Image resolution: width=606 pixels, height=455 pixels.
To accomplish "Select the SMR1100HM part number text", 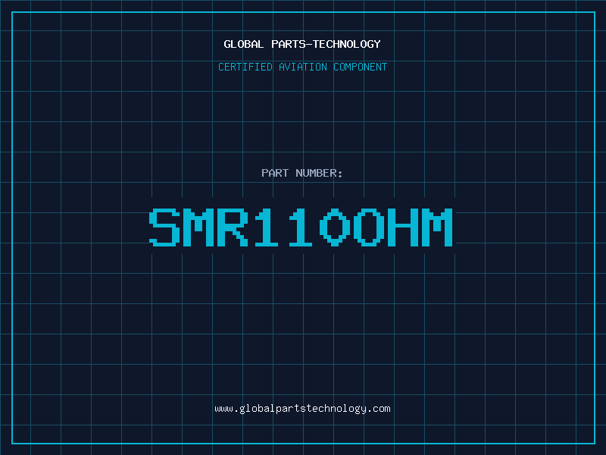I will click(301, 227).
